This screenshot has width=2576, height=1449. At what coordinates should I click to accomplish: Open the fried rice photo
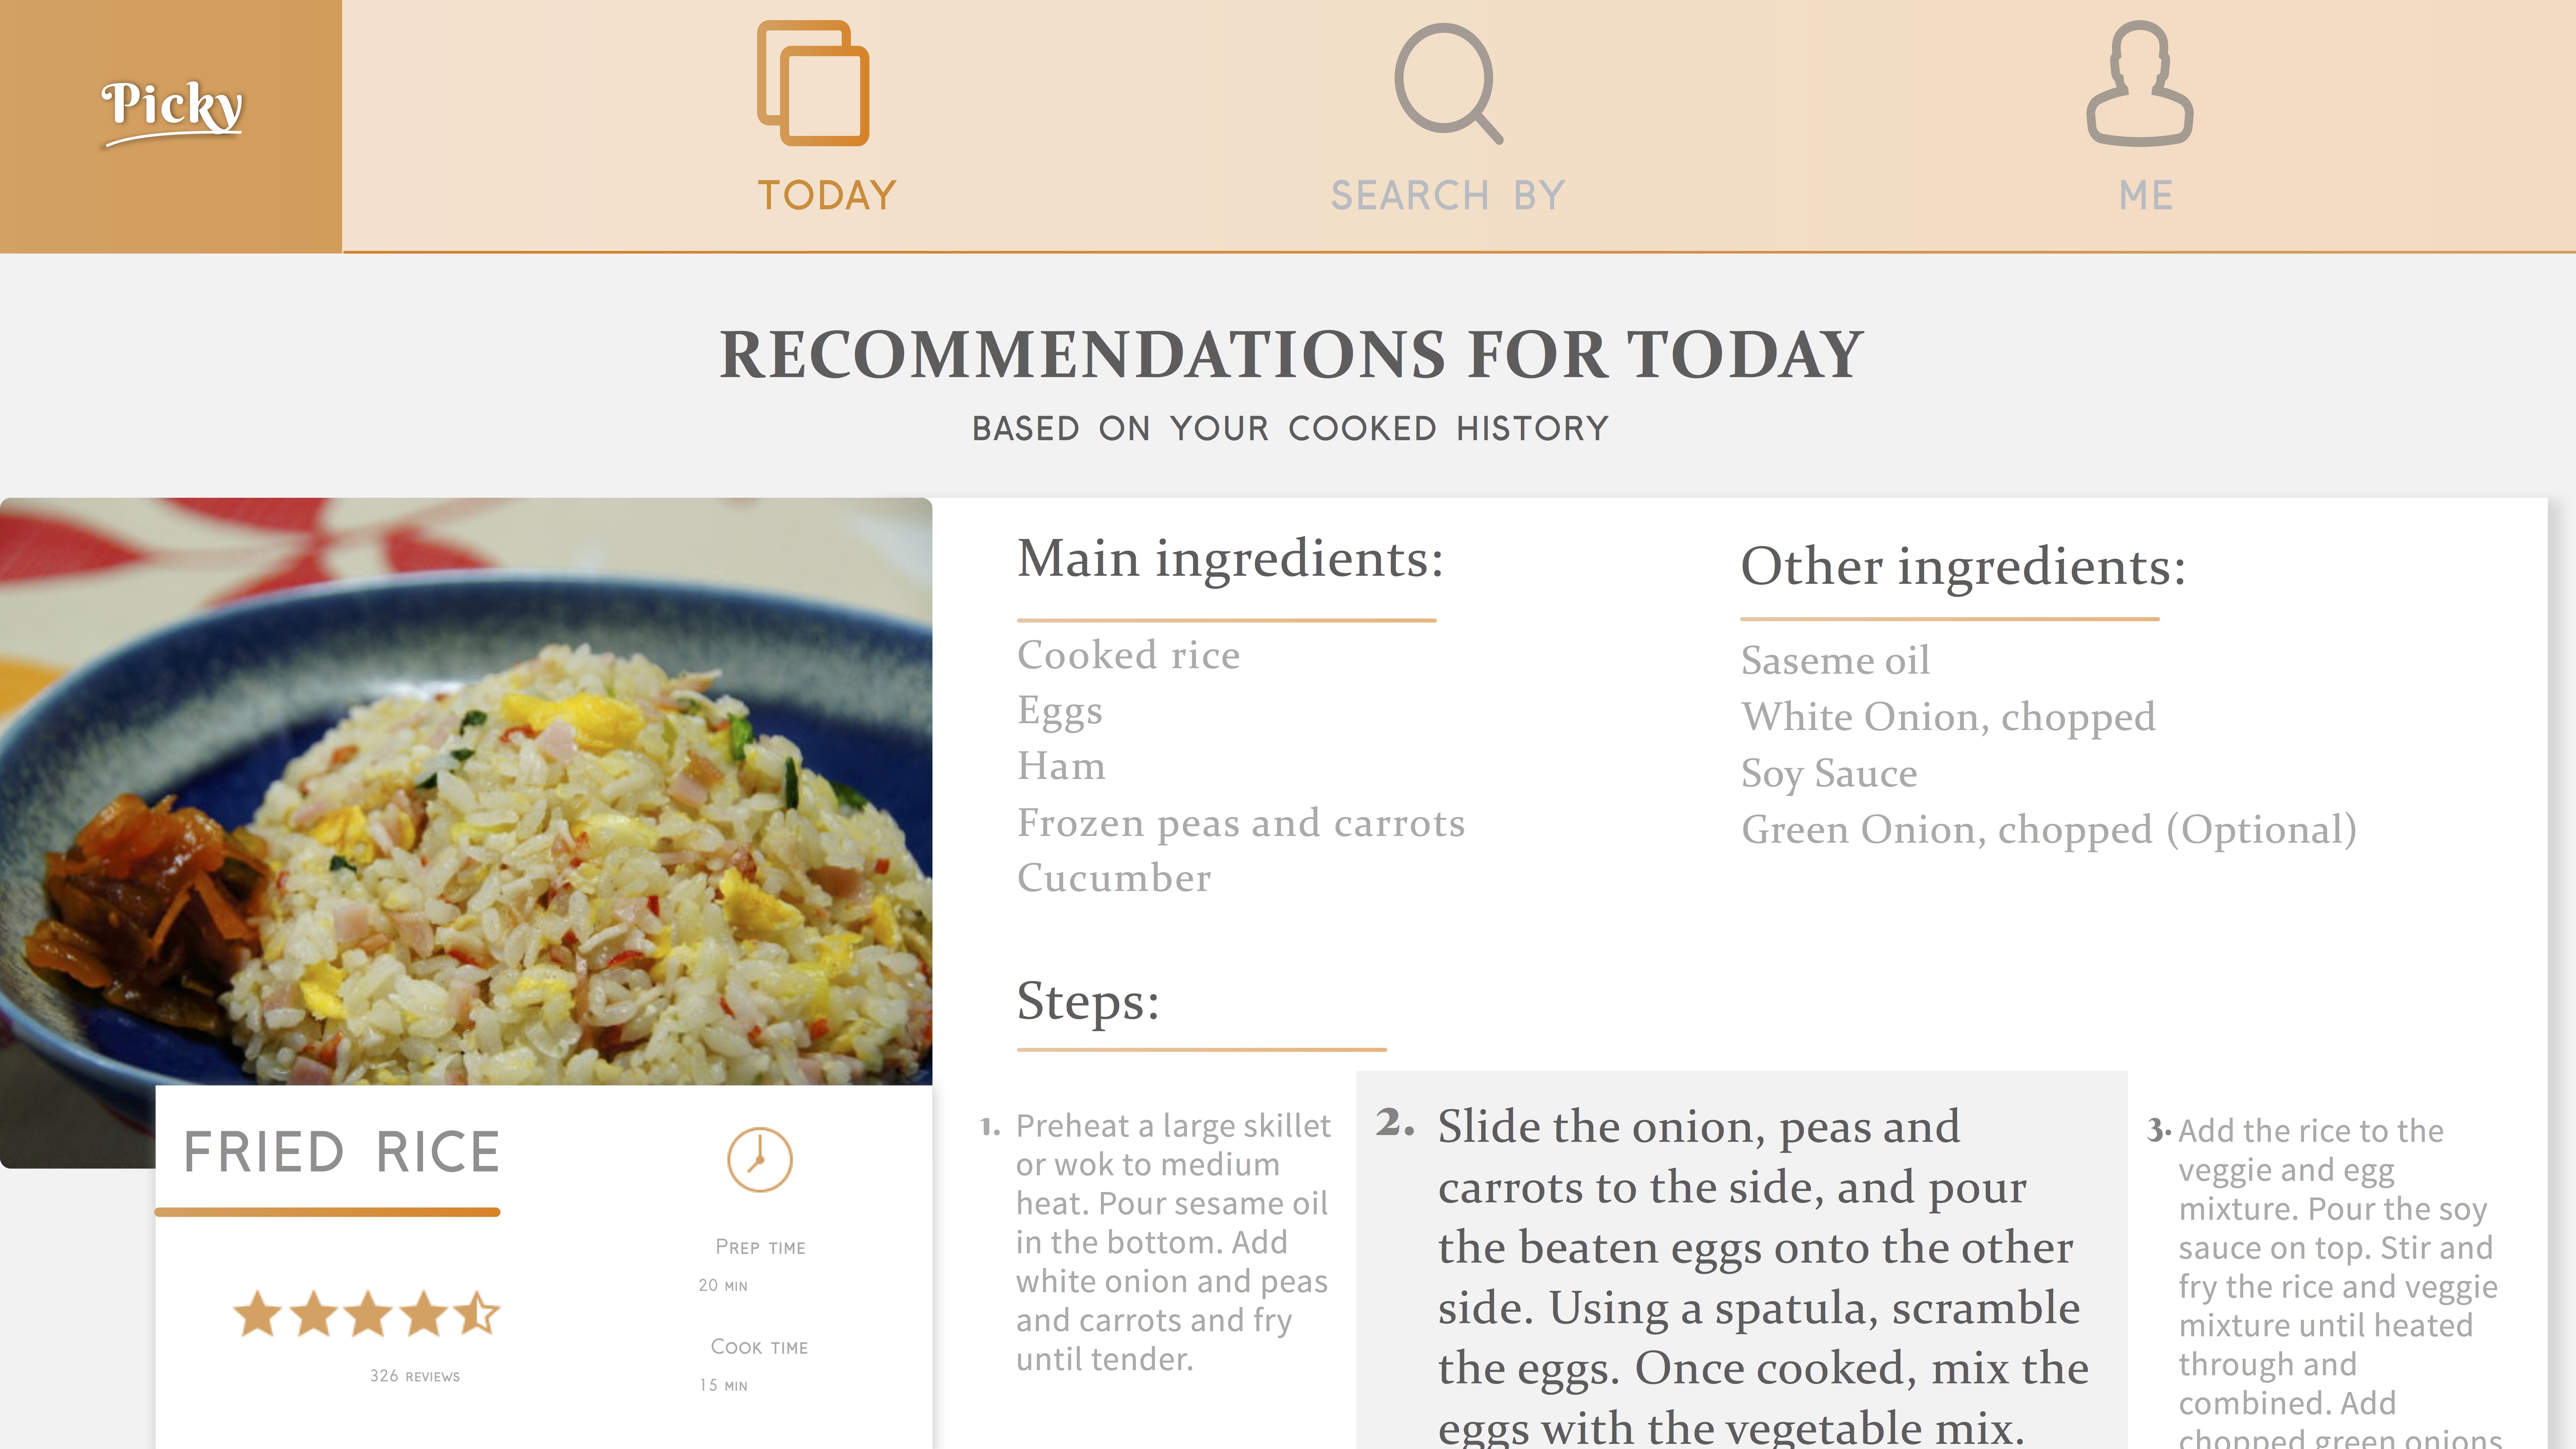(x=466, y=790)
